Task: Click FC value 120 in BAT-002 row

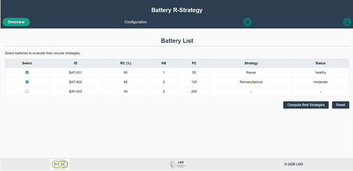Action: click(x=194, y=82)
